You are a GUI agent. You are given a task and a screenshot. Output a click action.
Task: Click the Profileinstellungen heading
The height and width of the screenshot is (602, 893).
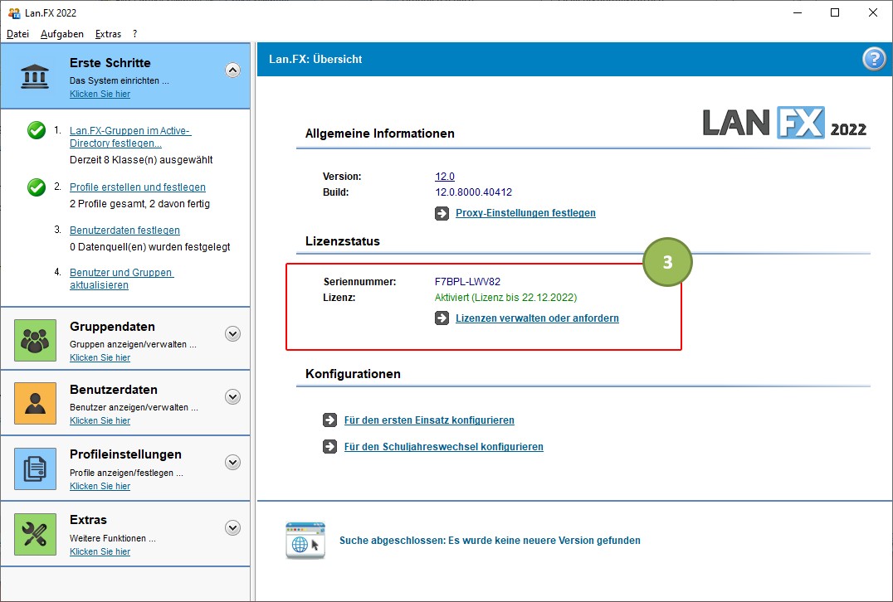125,454
